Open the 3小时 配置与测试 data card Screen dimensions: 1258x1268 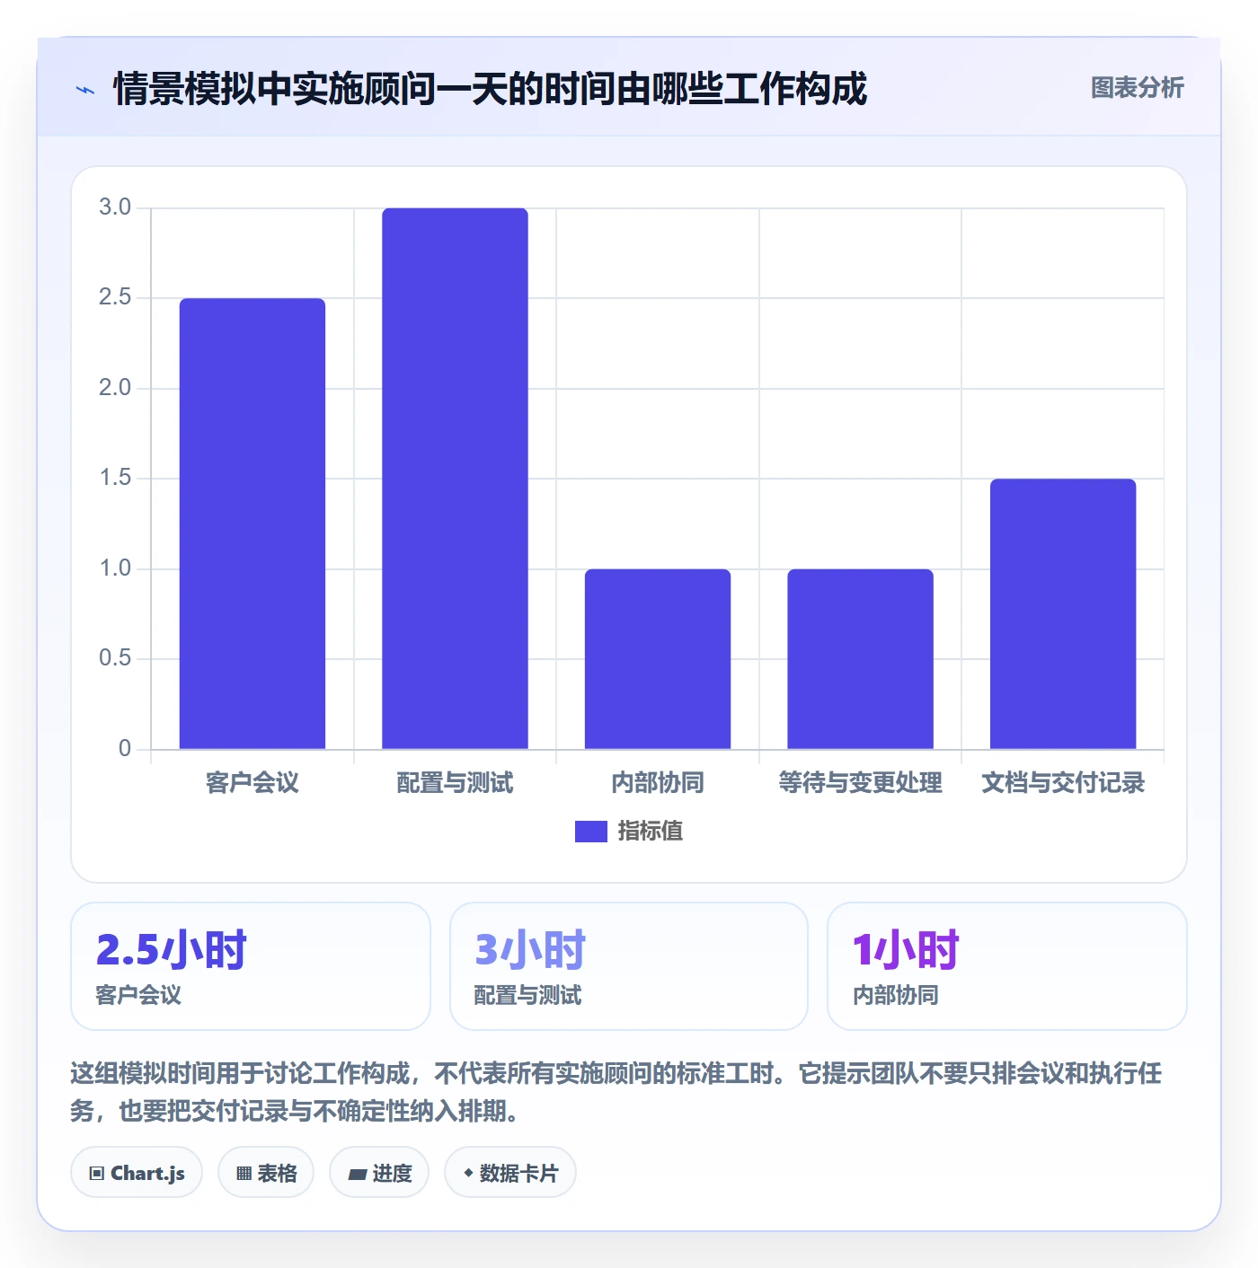pos(629,966)
